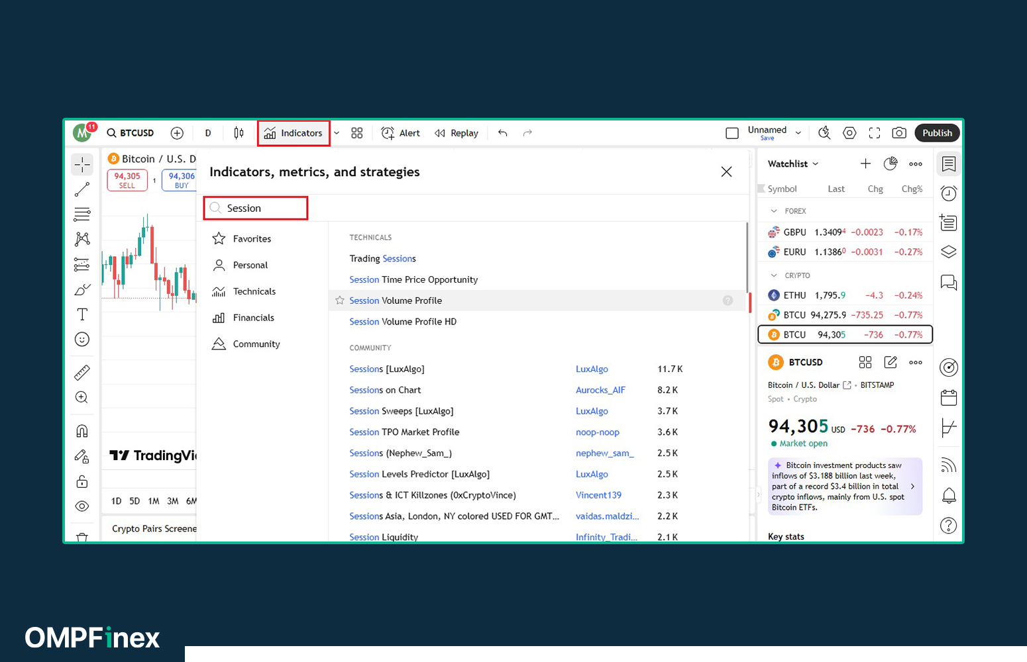Screen dimensions: 1027x662
Task: Open notifications bell icon
Action: [x=949, y=495]
